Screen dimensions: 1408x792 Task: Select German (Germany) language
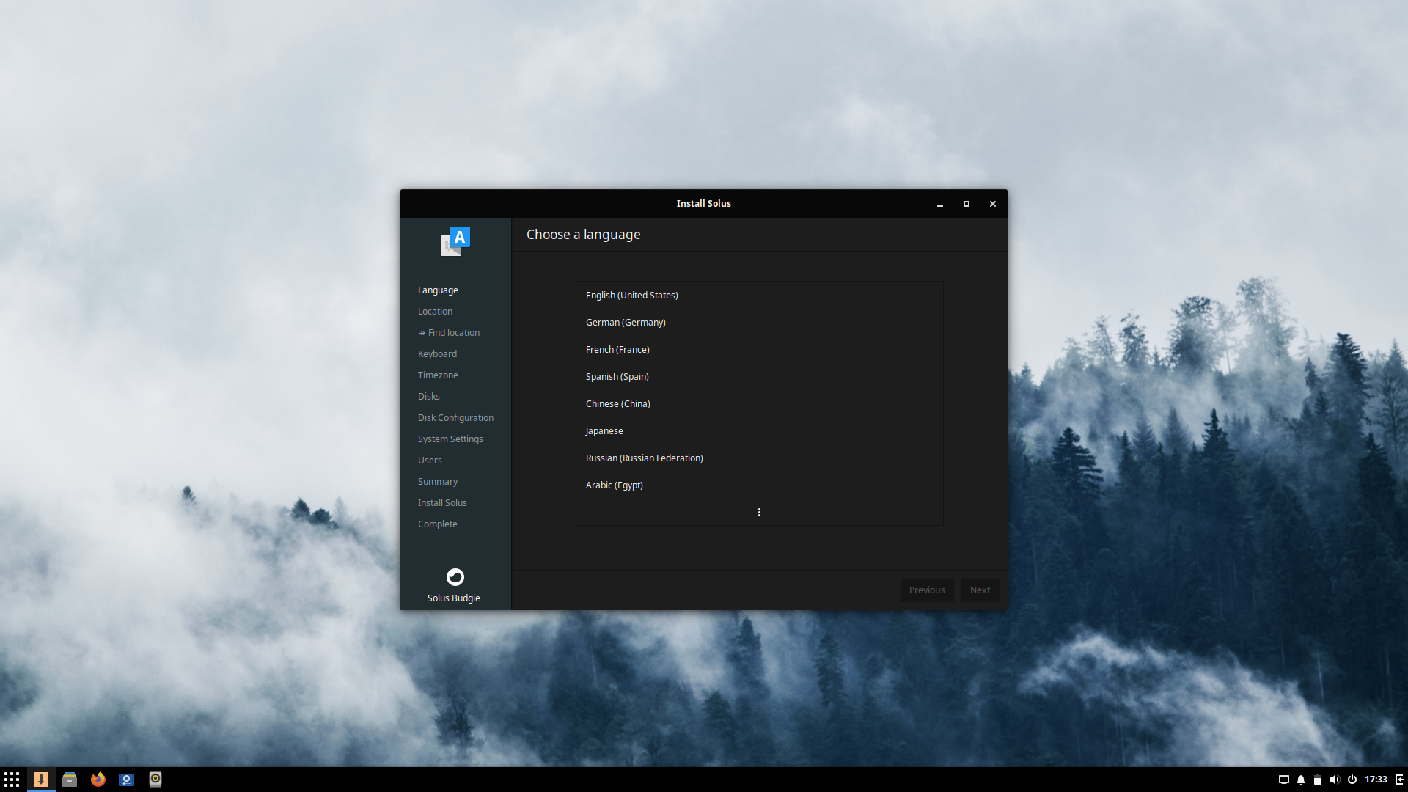click(759, 323)
